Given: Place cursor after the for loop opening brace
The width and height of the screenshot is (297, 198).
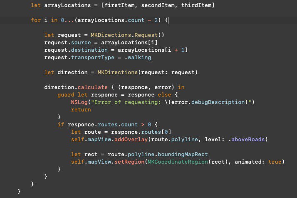Looking at the screenshot, I should (168, 20).
